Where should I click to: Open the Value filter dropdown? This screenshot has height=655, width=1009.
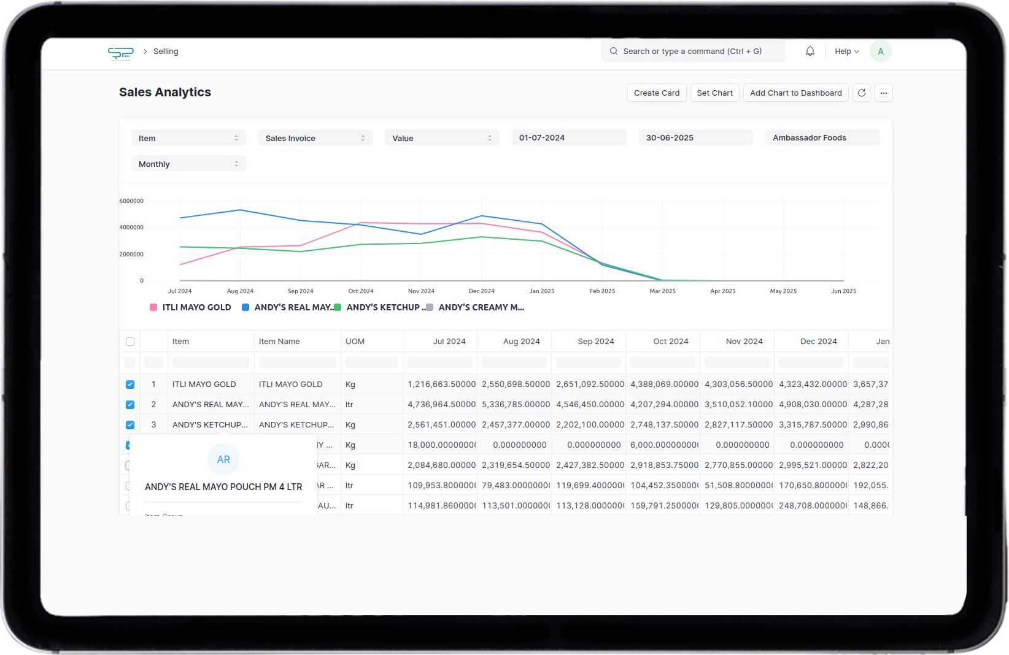443,138
